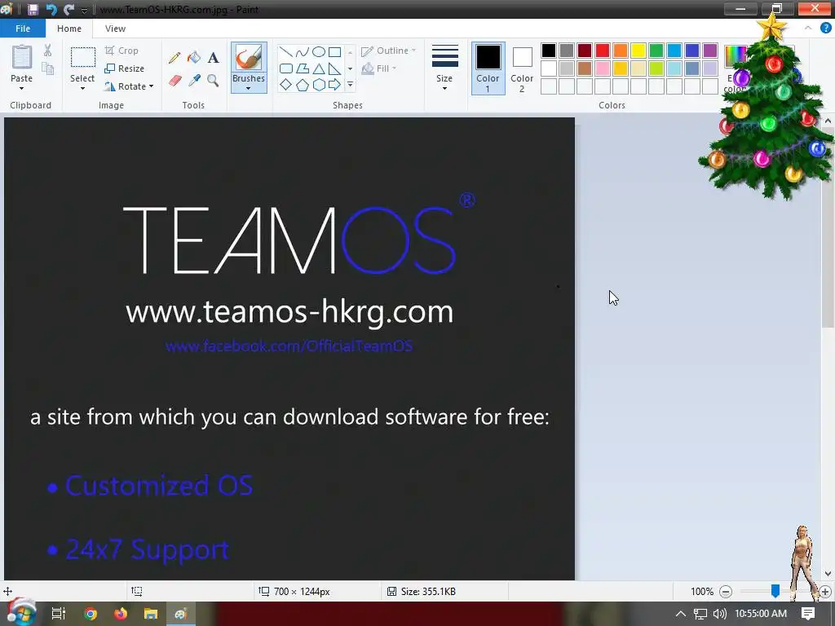Choose the Right arrow shape
The height and width of the screenshot is (626, 835).
tap(334, 85)
